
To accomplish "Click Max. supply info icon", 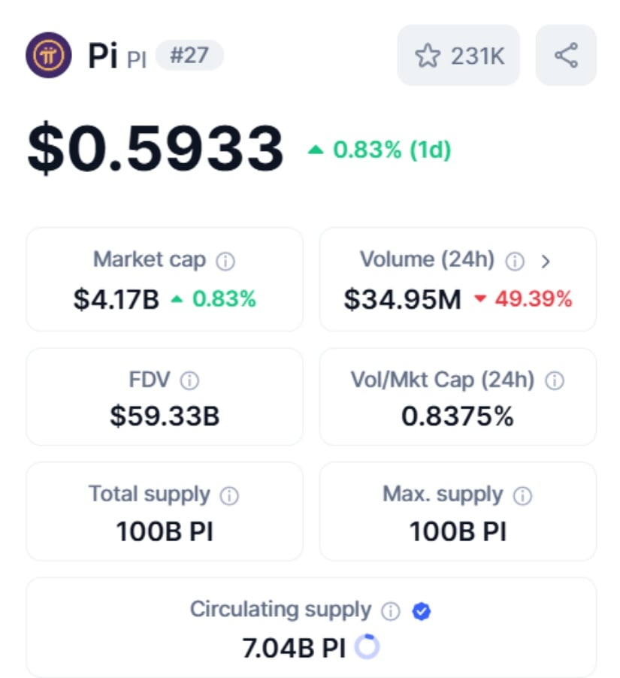I will coord(522,496).
